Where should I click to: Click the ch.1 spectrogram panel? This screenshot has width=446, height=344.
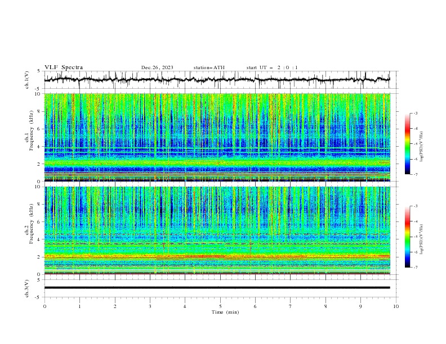pos(217,137)
